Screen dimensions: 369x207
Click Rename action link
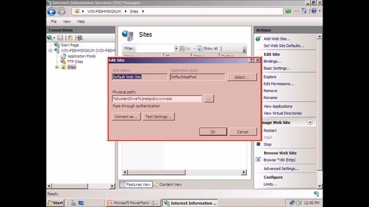click(270, 98)
